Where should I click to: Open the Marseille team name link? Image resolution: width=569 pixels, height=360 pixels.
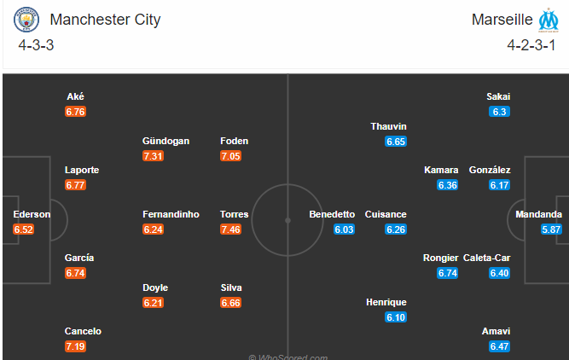click(501, 20)
